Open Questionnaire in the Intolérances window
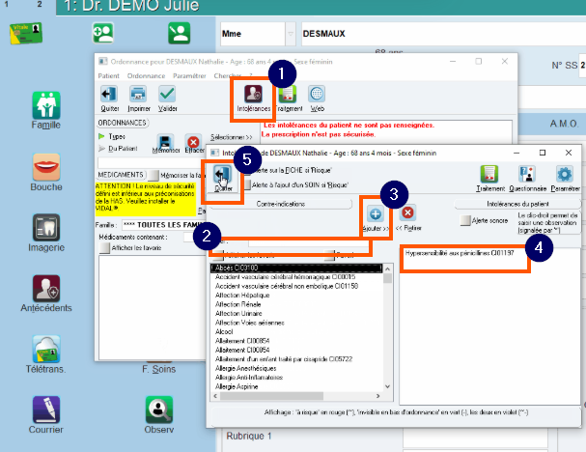Screen dimensions: 586x452 (527, 179)
